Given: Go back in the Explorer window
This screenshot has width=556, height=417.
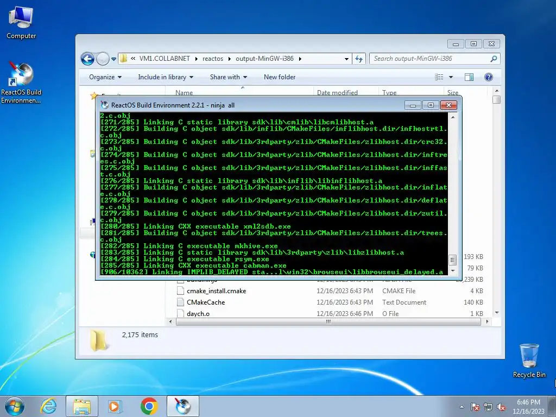Looking at the screenshot, I should [87, 59].
